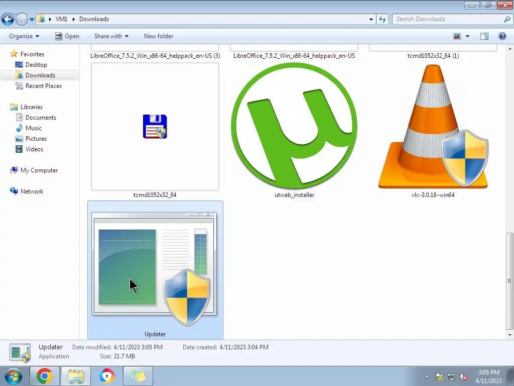Click the Updater icon in the details pane
The height and width of the screenshot is (386, 514).
click(x=20, y=353)
